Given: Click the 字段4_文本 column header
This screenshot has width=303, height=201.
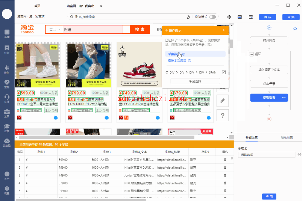Looking at the screenshot, I should (139, 152).
